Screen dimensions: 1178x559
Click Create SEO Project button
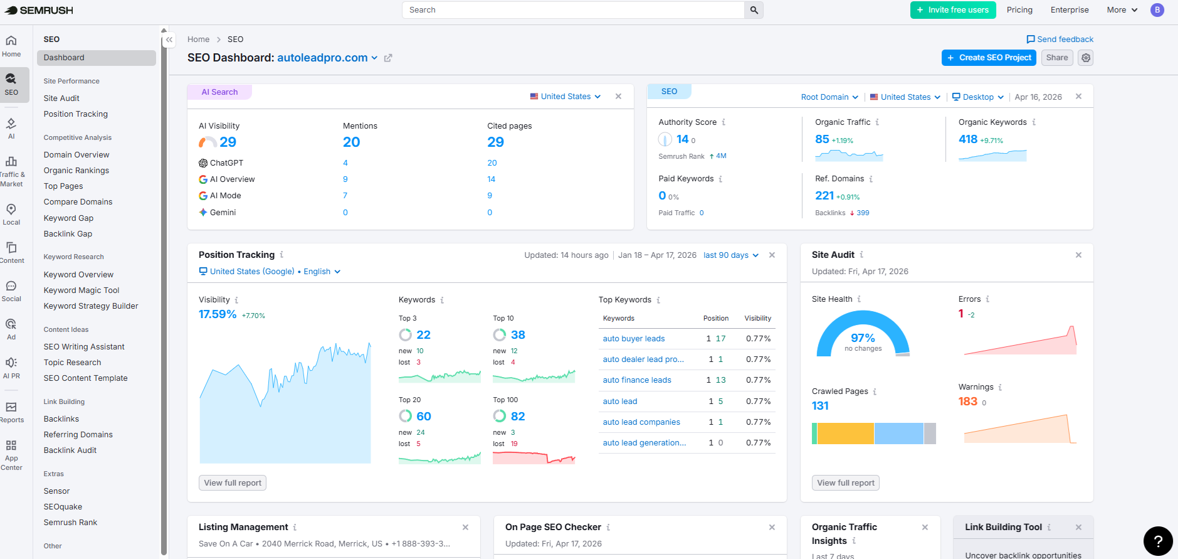point(988,58)
